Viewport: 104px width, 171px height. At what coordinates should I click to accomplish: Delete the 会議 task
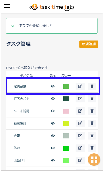(x=92, y=136)
